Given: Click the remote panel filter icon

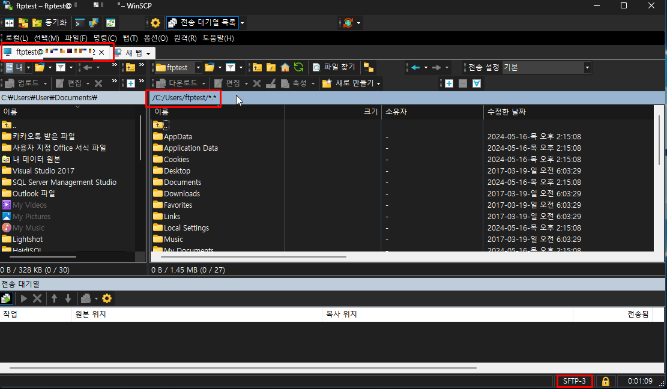Looking at the screenshot, I should point(231,68).
